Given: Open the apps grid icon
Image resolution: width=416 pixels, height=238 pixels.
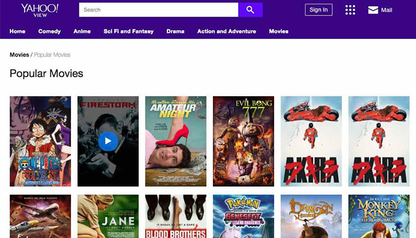Looking at the screenshot, I should tap(350, 10).
